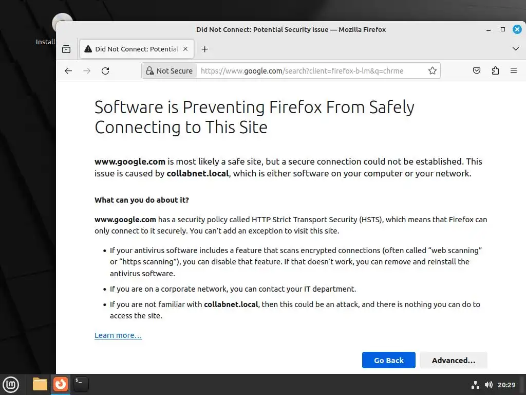Viewport: 526px width, 395px height.
Task: Open a new tab with plus button
Action: click(204, 49)
